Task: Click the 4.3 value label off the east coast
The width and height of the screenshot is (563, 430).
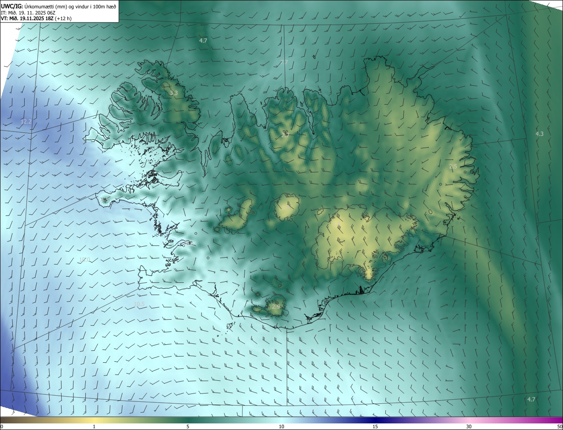Action: coord(539,134)
